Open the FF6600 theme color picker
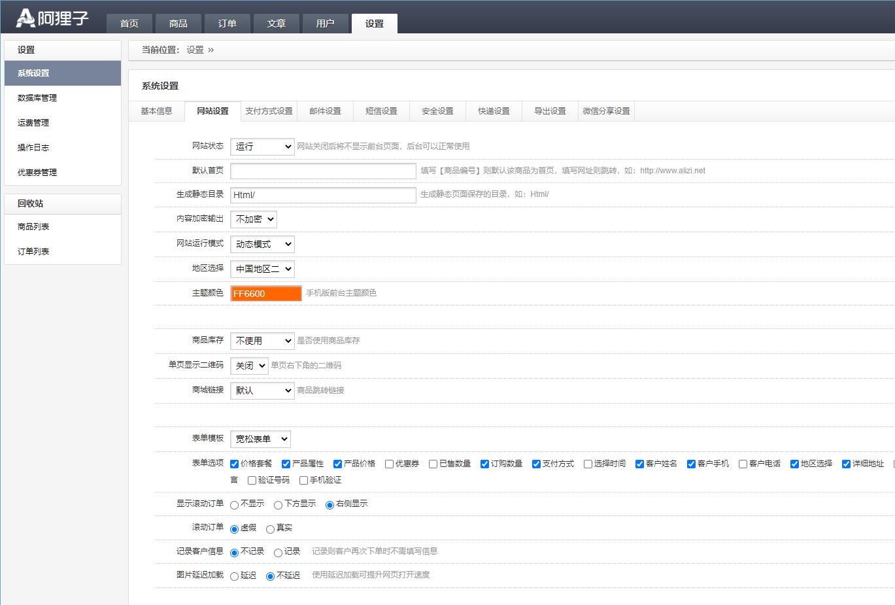The width and height of the screenshot is (895, 605). 266,294
